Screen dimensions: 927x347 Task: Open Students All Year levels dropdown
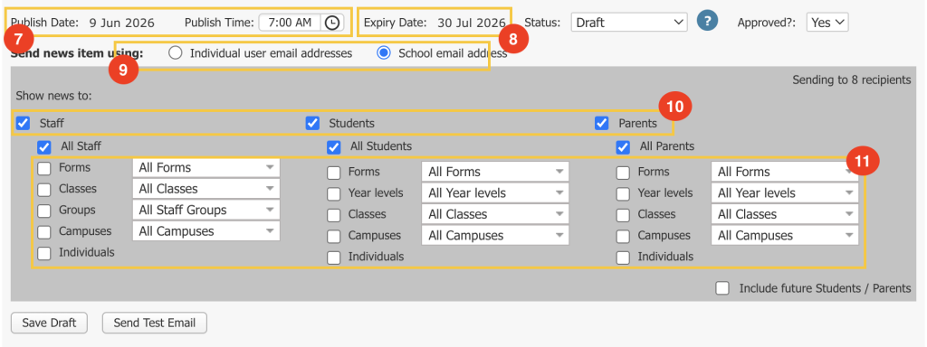coord(495,193)
